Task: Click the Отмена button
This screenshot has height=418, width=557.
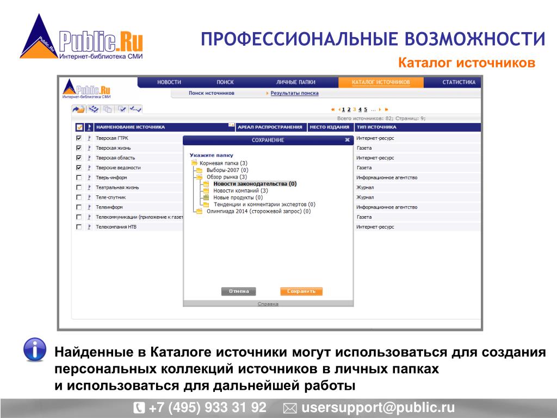Action: [239, 291]
